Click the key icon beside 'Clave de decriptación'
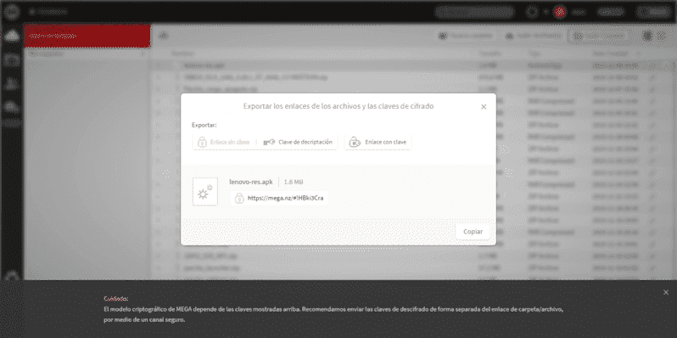The image size is (677, 338). 270,142
